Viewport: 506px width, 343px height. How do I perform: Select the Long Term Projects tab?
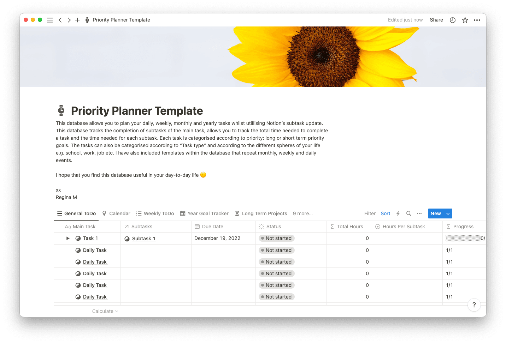tap(261, 213)
